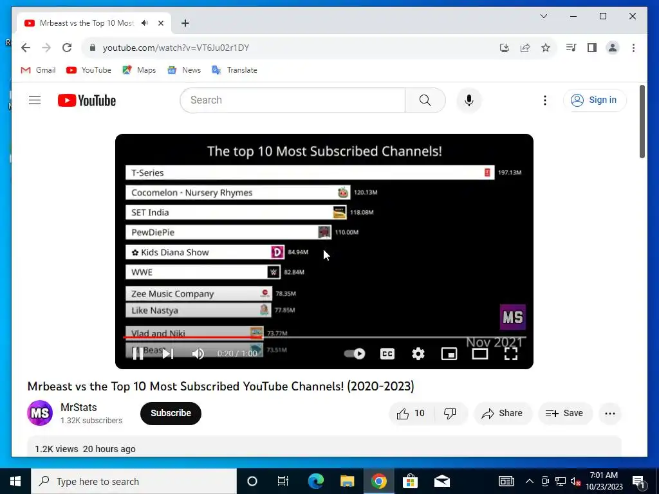Start voice search with microphone
Screen dimensions: 659x494
469,100
